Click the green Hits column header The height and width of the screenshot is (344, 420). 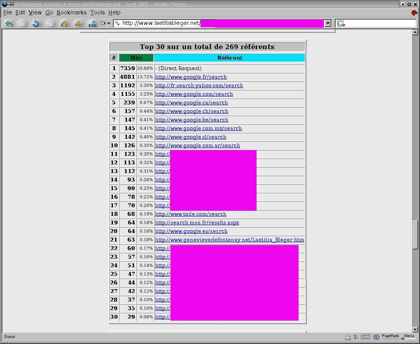click(136, 58)
